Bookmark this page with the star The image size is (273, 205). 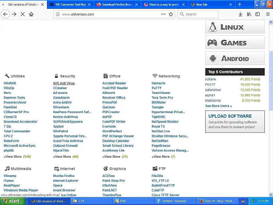pyautogui.click(x=171, y=14)
